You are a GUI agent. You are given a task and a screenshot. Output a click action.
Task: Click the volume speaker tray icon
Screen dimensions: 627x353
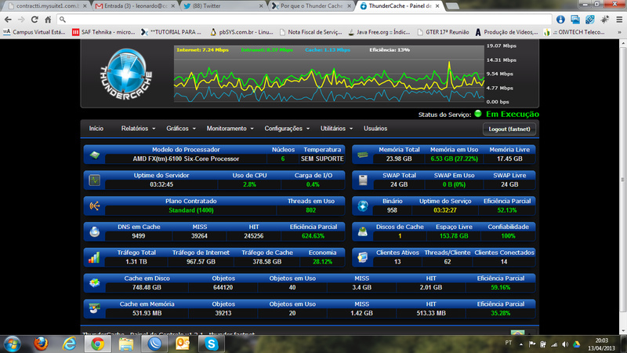[x=565, y=344]
